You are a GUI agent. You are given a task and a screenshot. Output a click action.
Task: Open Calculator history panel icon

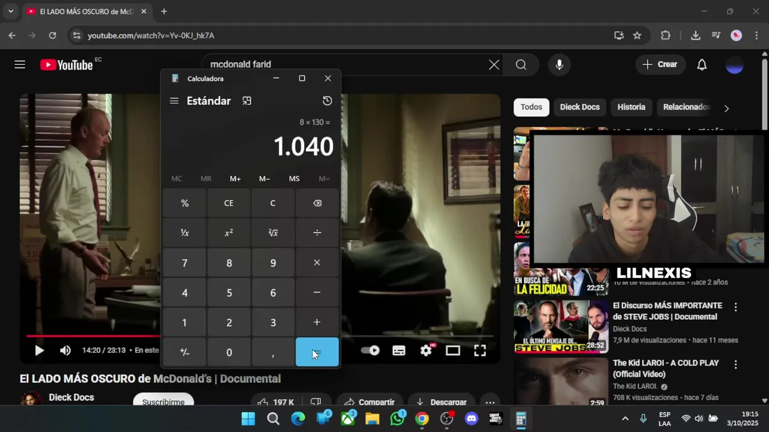(x=327, y=101)
